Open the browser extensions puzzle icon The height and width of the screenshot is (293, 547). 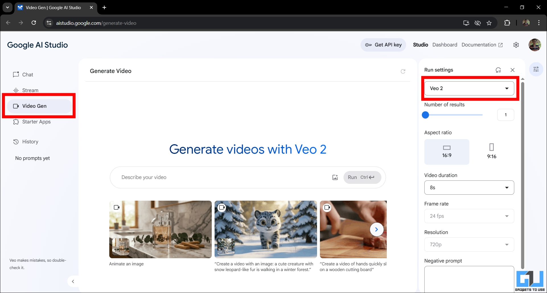507,23
